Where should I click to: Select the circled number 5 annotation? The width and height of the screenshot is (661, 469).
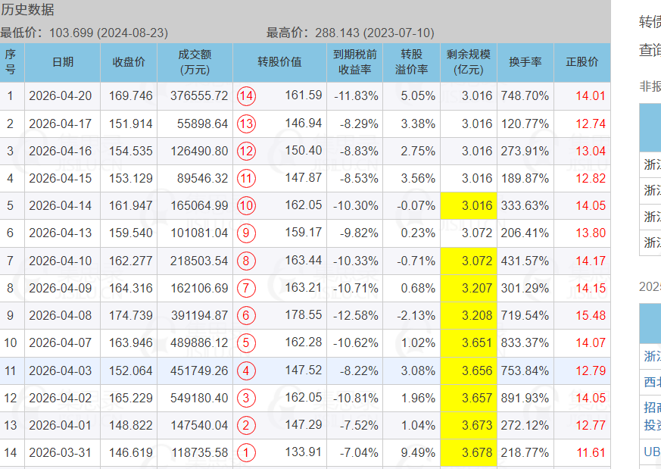(x=246, y=343)
